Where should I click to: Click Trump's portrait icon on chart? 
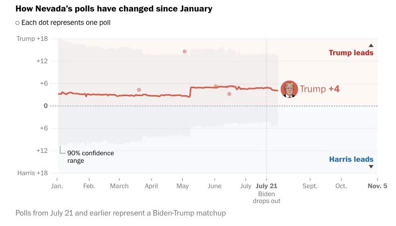[289, 89]
